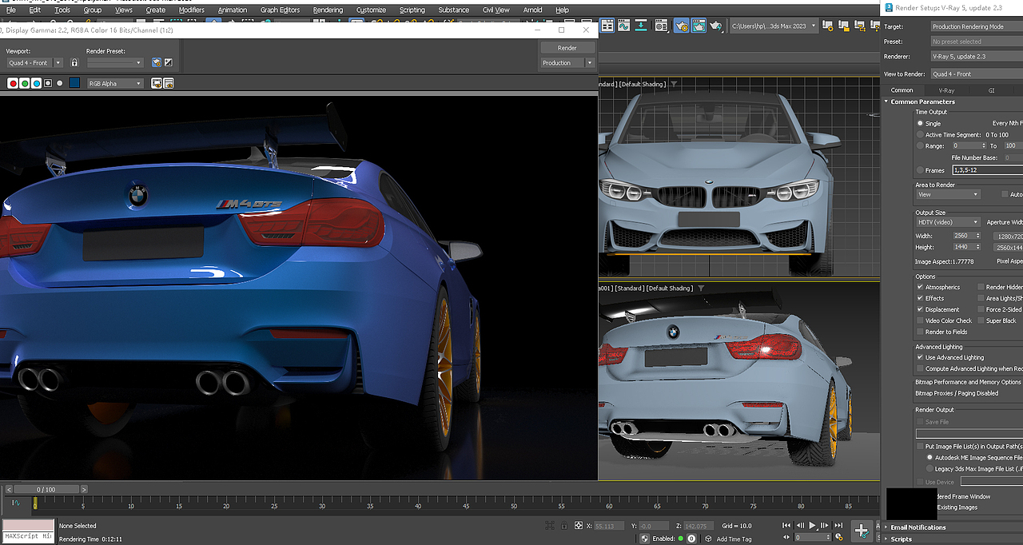Open Rendered Frame Window toolbar icon
This screenshot has height=545, width=1023.
click(x=699, y=26)
